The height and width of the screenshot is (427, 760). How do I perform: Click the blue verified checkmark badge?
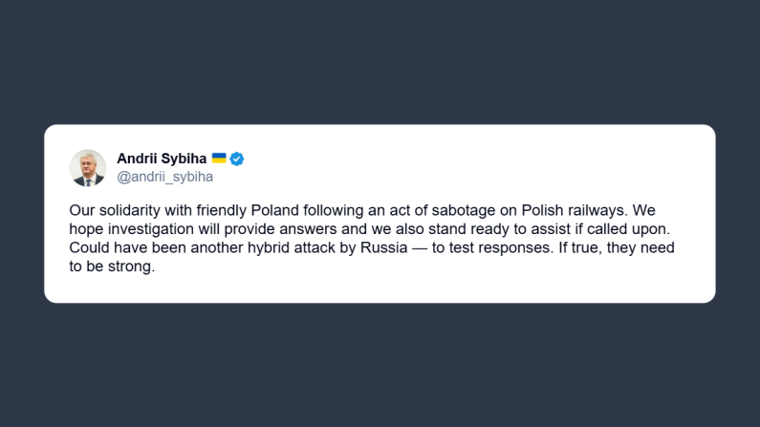tap(237, 159)
